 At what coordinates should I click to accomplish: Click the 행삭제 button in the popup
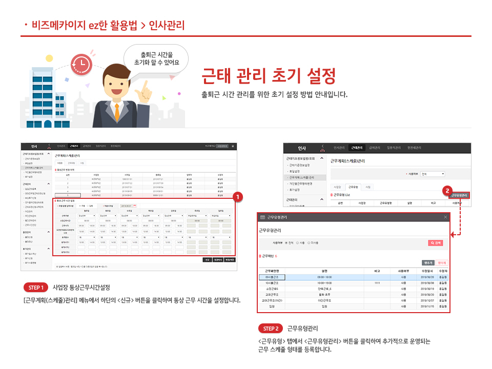pos(442,263)
